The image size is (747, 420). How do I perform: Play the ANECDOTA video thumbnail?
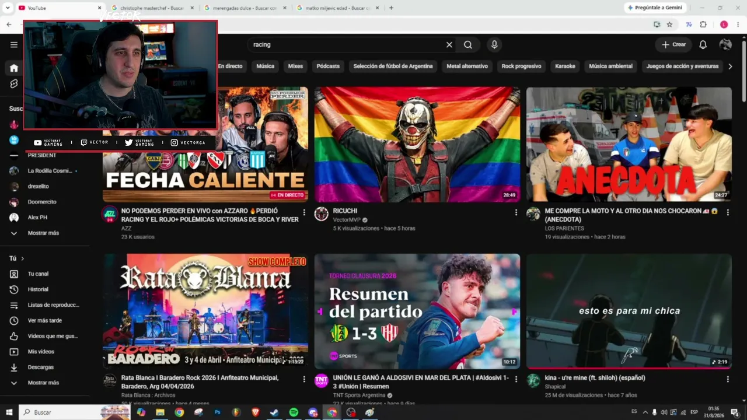[629, 145]
